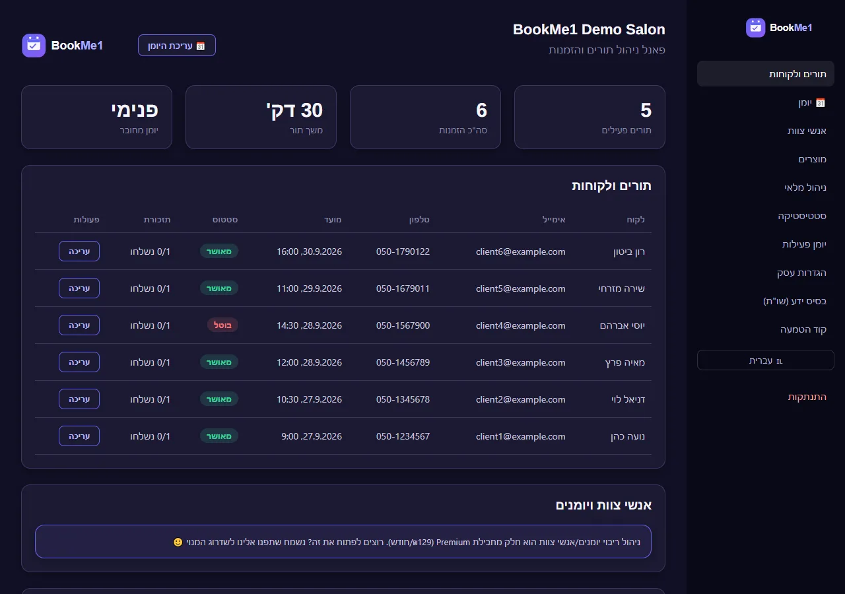The width and height of the screenshot is (845, 594).
Task: Click appointment time 28.9.2026, 14:30
Action: [309, 325]
